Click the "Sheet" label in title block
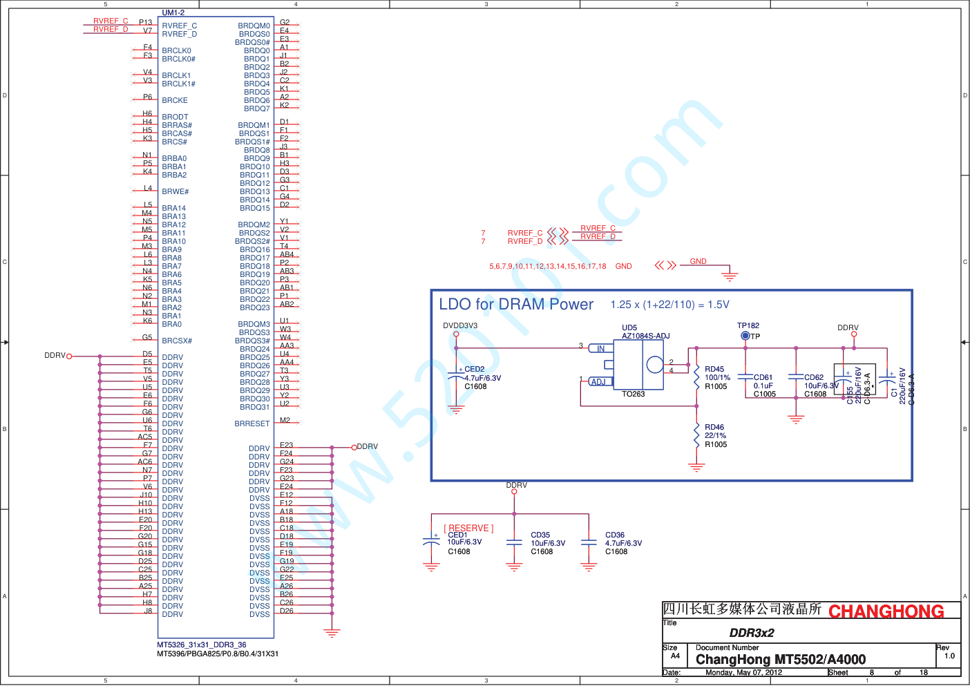Viewport: 970px width, 686px height. pyautogui.click(x=838, y=673)
